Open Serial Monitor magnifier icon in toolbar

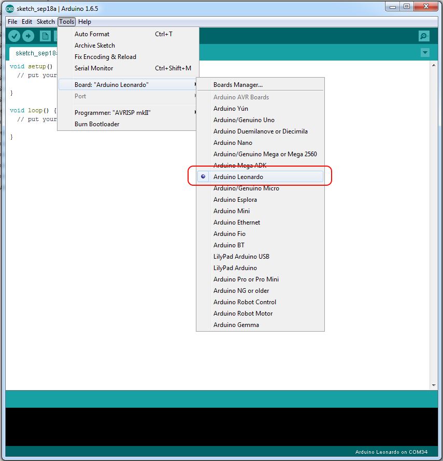coord(424,36)
